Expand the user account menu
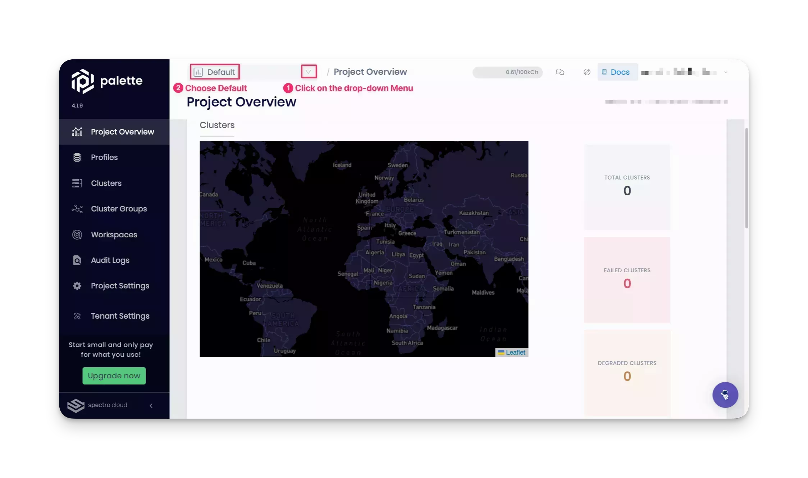This screenshot has height=478, width=808. [x=726, y=72]
